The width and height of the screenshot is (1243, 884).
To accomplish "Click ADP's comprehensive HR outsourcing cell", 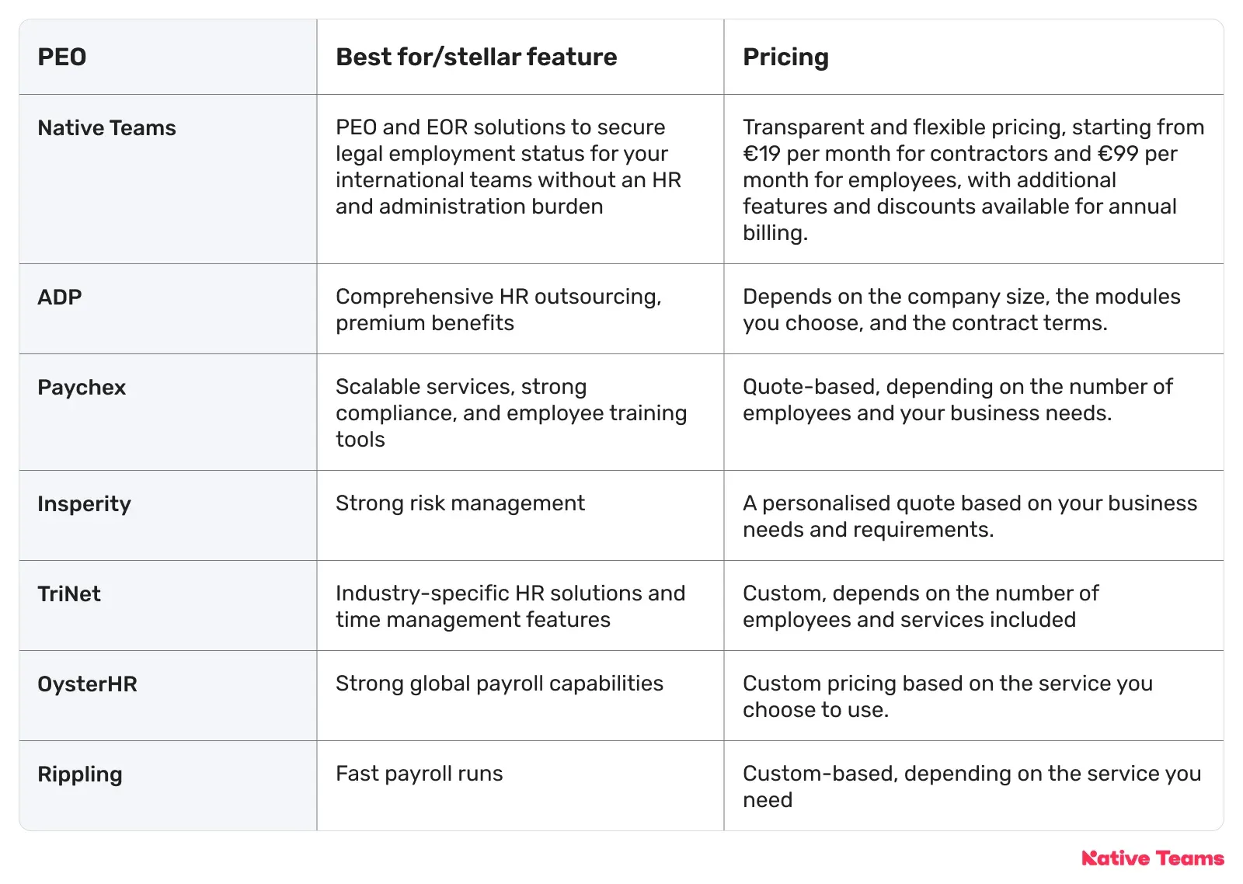I will pos(499,309).
